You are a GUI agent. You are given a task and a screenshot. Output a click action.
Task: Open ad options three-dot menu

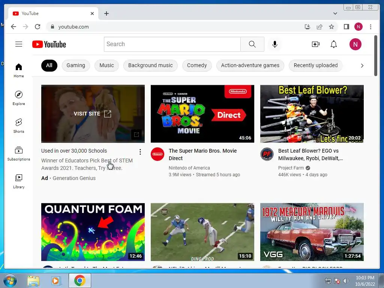pos(140,152)
